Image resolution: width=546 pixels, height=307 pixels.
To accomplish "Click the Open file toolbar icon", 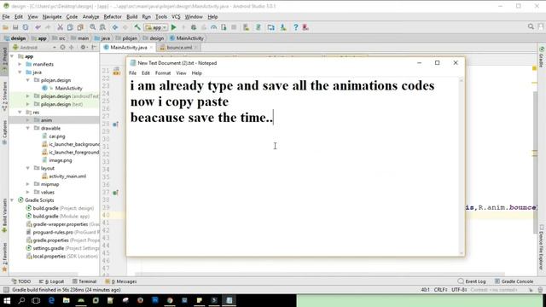I will coord(5,27).
